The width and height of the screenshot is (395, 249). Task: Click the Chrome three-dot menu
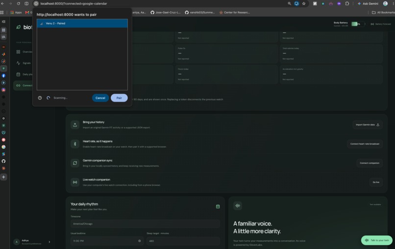coord(393,3)
